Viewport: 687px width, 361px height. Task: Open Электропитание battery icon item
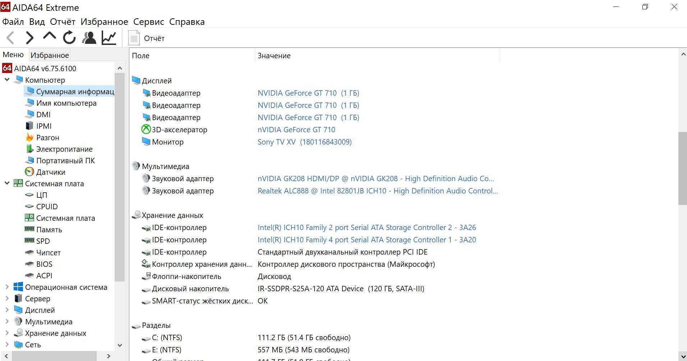tap(29, 148)
